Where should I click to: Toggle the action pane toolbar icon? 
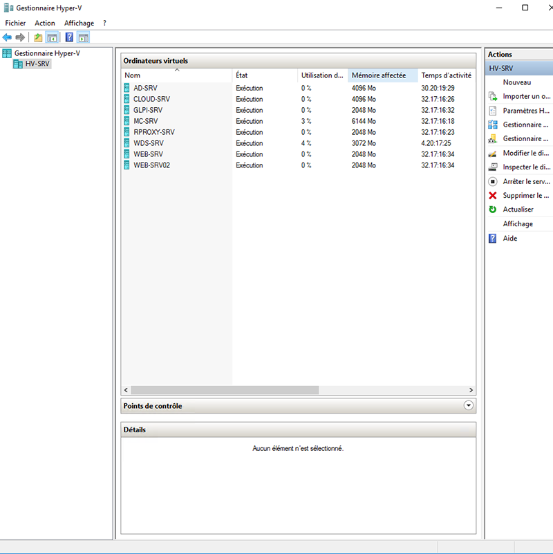point(84,37)
